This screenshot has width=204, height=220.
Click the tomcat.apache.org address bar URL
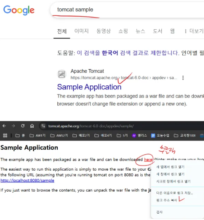click(x=91, y=126)
